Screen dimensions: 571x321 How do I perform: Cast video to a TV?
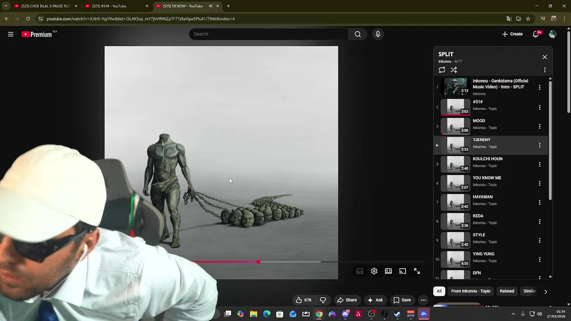(x=403, y=271)
